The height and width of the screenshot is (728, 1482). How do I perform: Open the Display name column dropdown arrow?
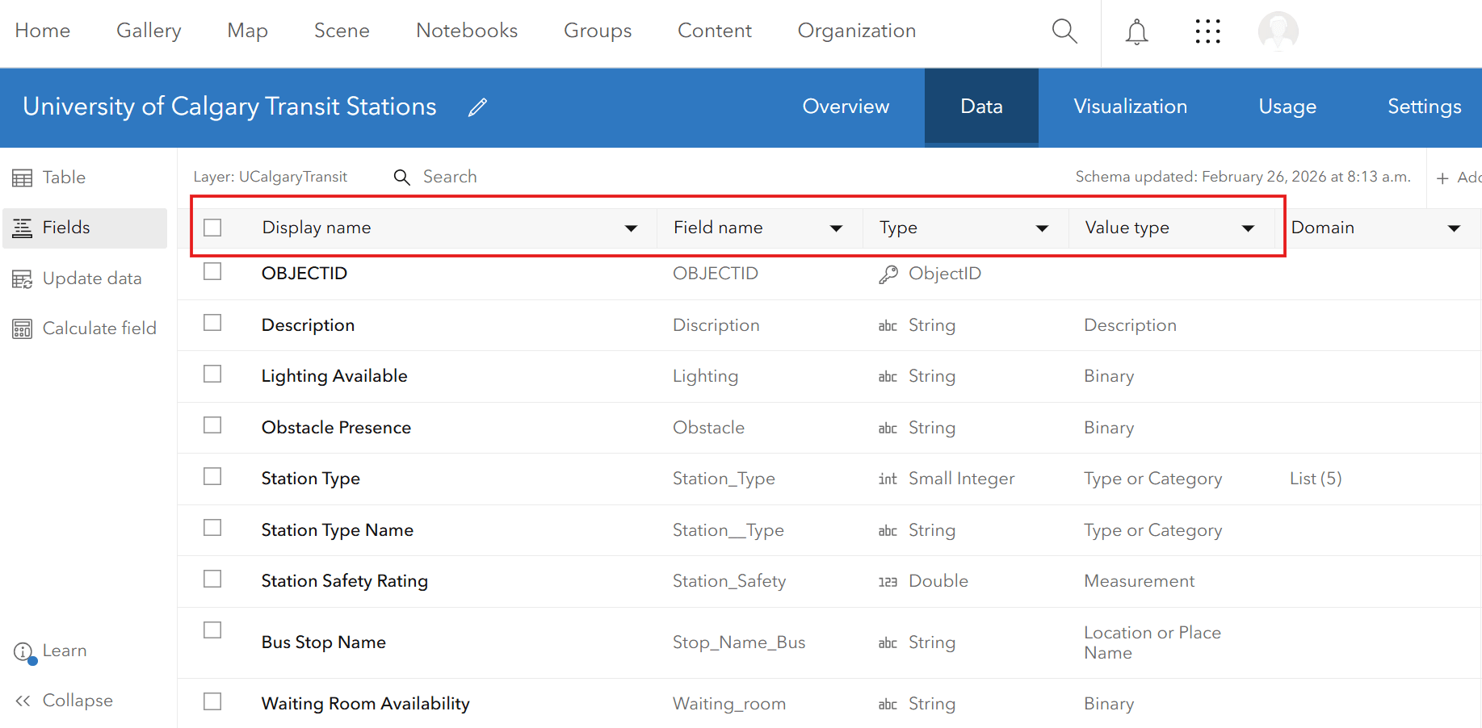[x=631, y=229]
